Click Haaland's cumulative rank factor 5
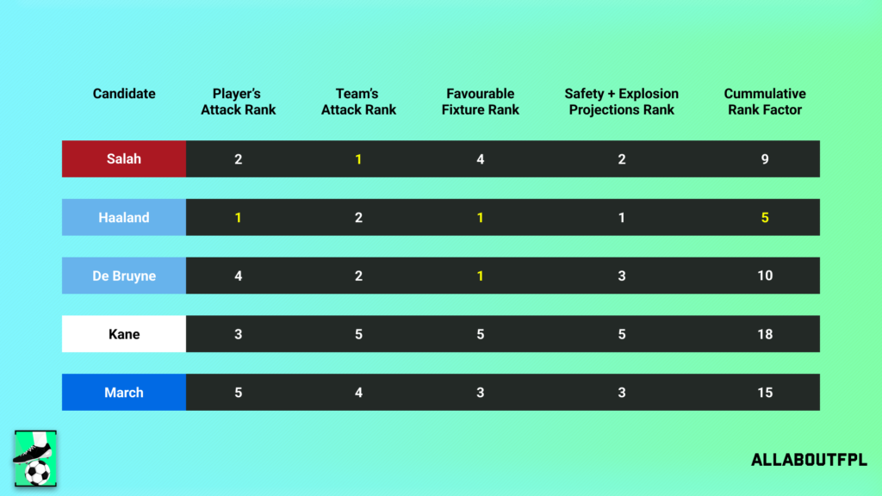Viewport: 882px width, 496px height. (x=765, y=218)
